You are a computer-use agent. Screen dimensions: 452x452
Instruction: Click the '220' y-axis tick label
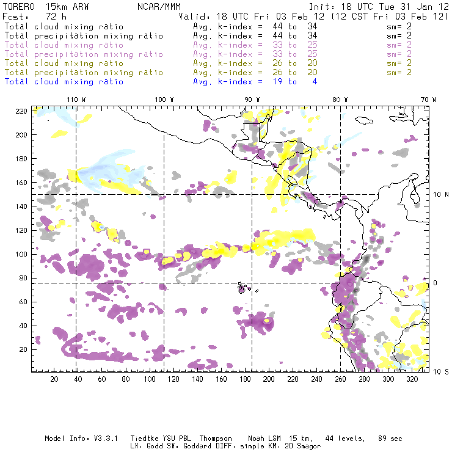pos(21,111)
